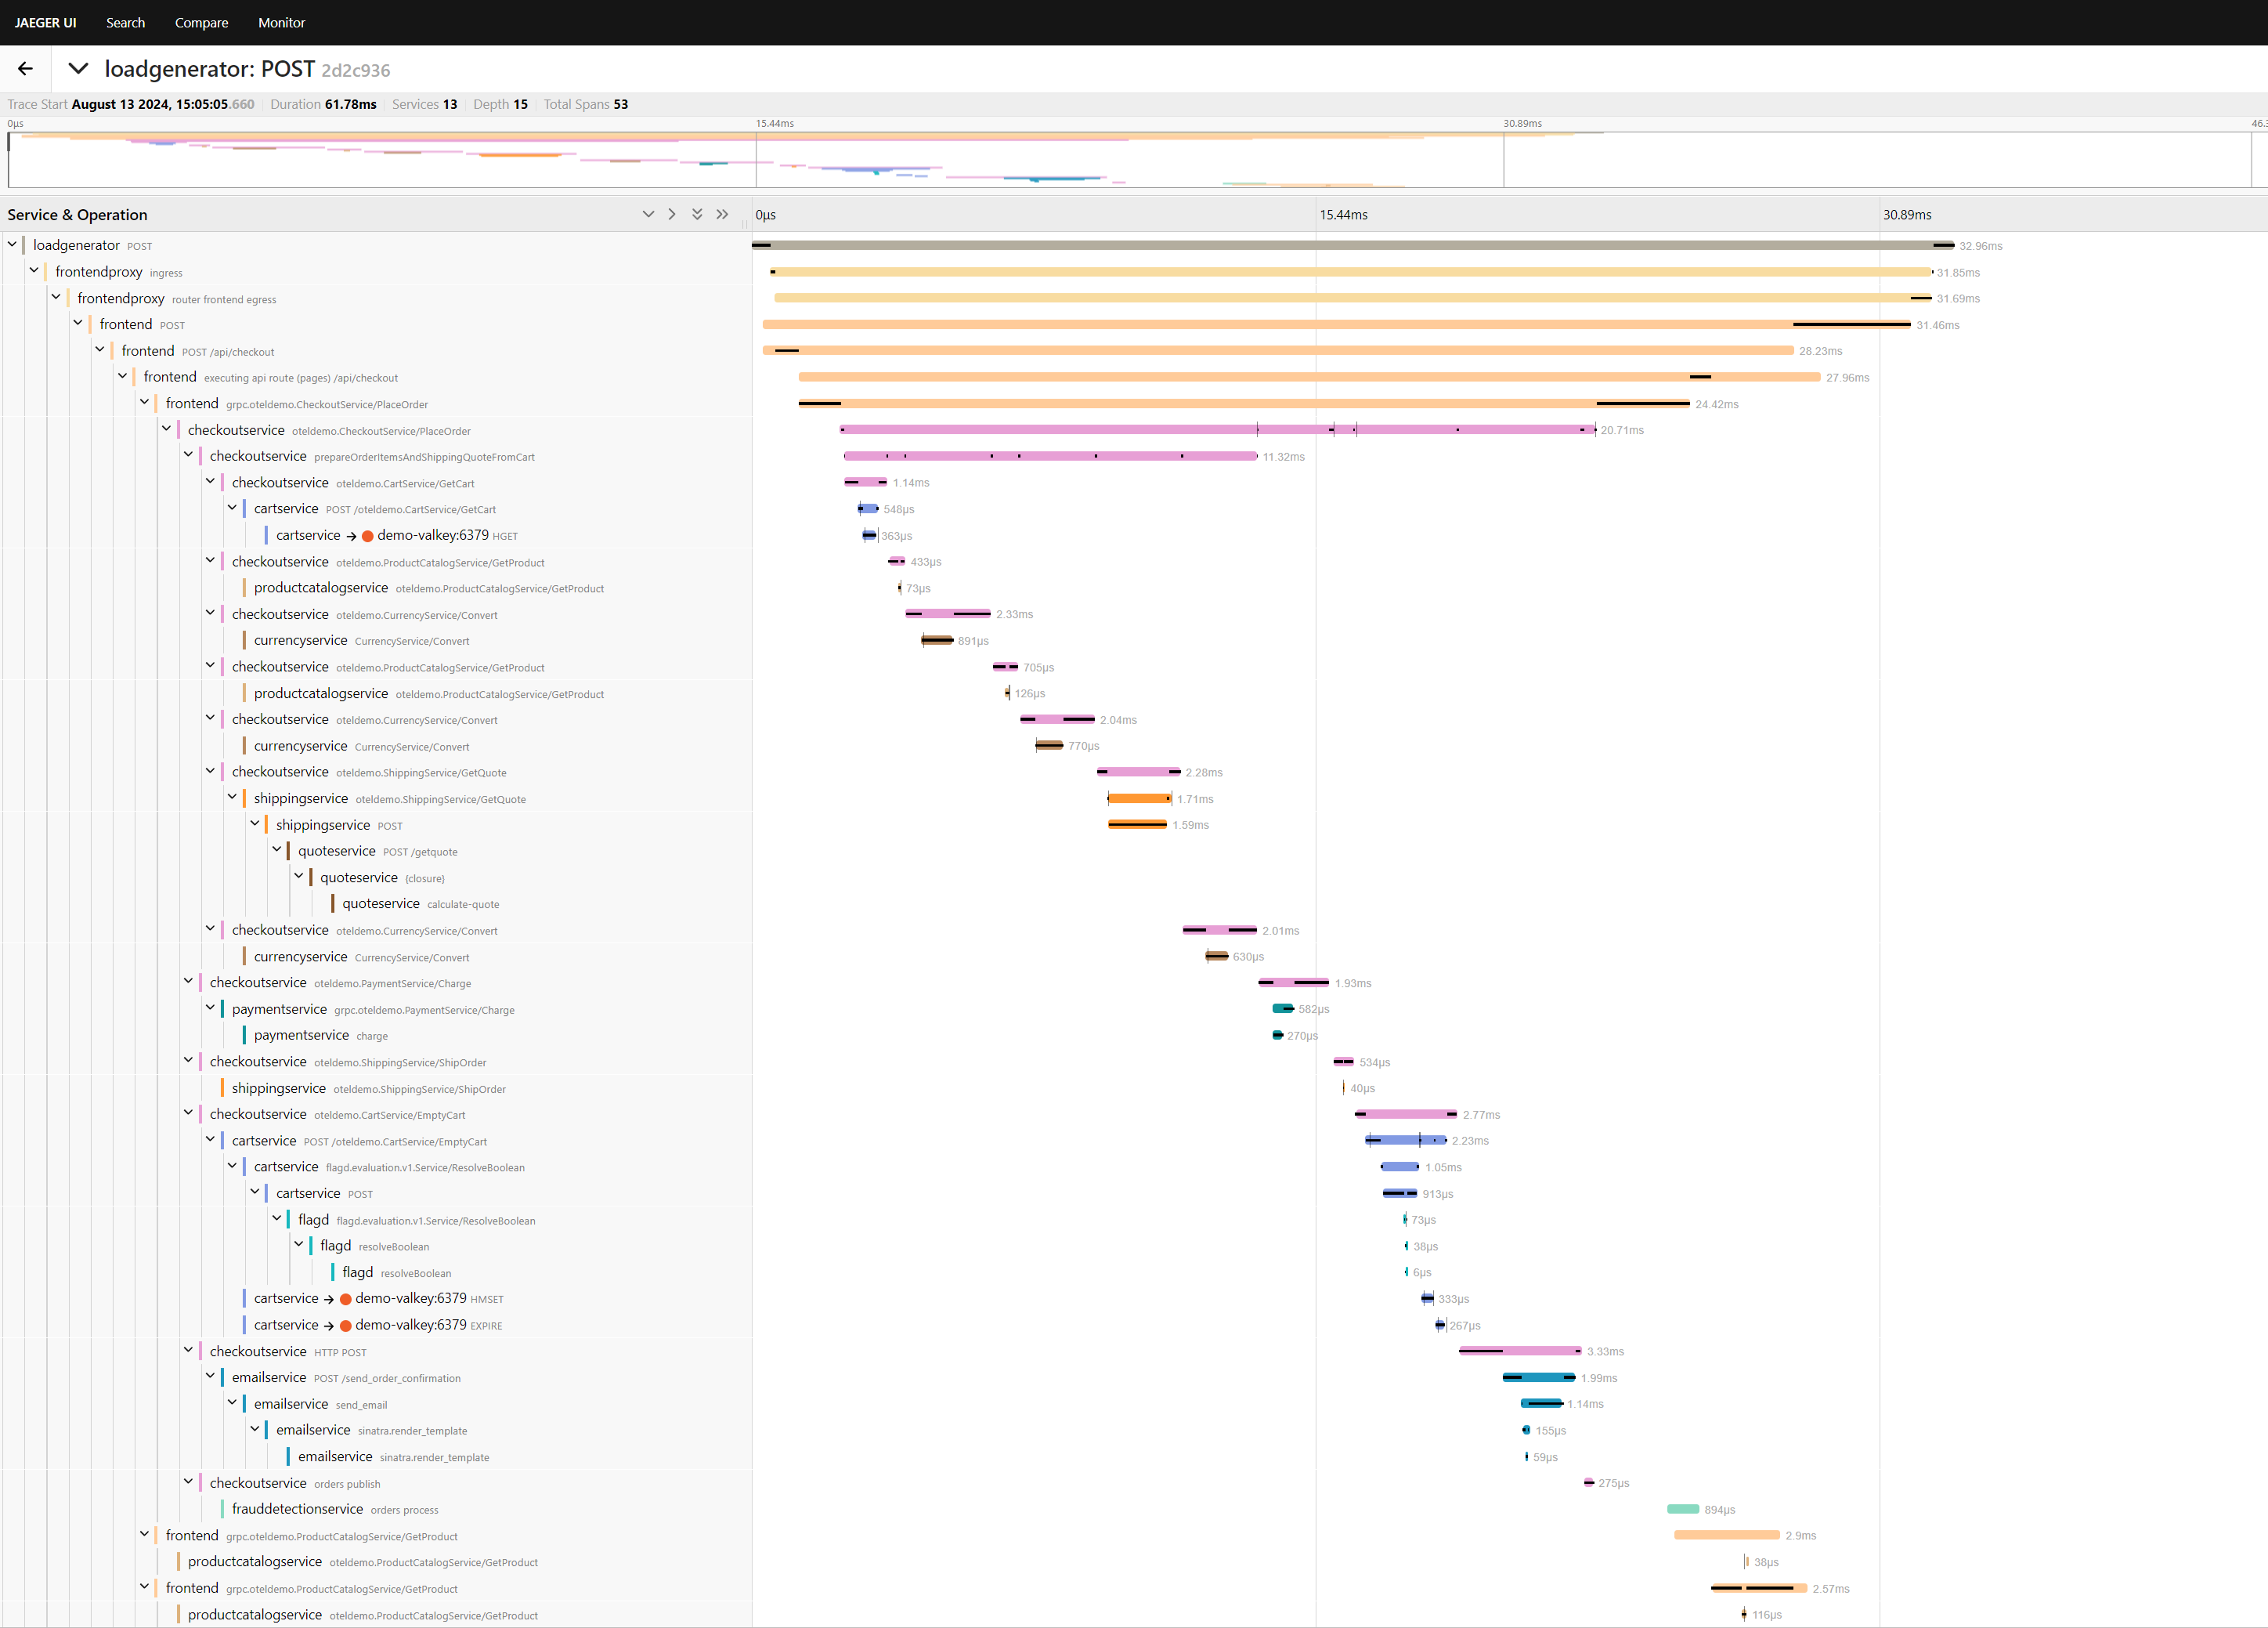The width and height of the screenshot is (2268, 1628).
Task: Collapse shippingservice oteldemo.ShippingService/GetQuote row
Action: 232,798
